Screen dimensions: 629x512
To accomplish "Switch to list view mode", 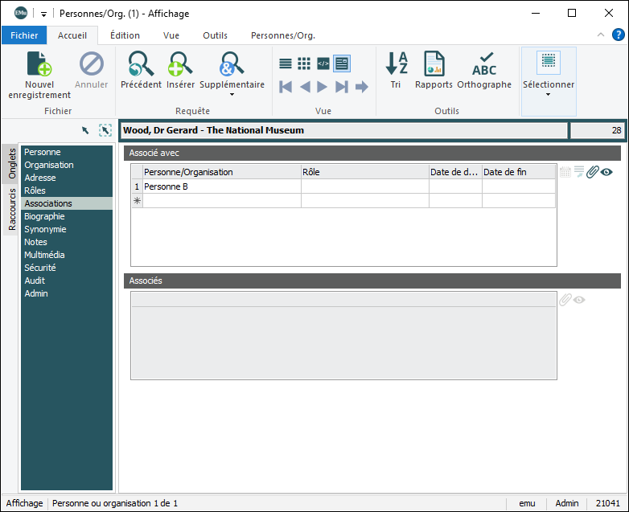I will click(286, 63).
